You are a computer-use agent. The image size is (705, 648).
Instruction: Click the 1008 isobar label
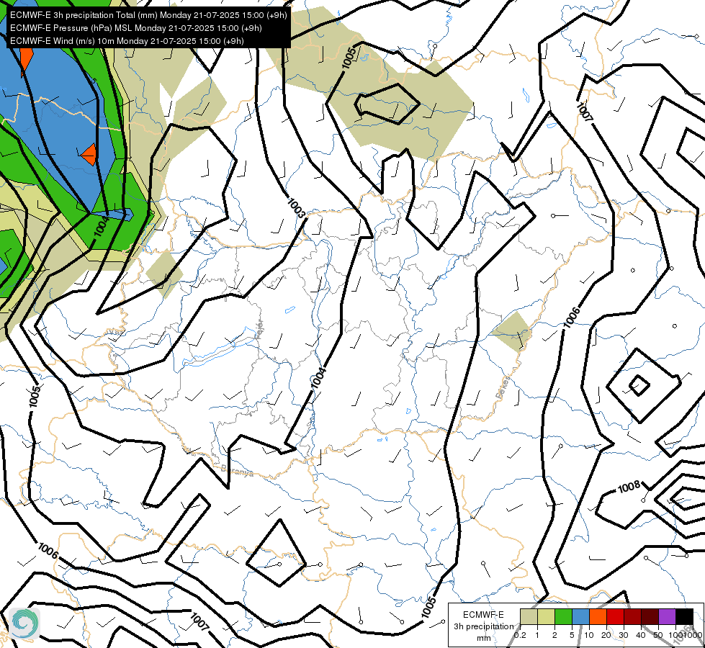pos(629,487)
